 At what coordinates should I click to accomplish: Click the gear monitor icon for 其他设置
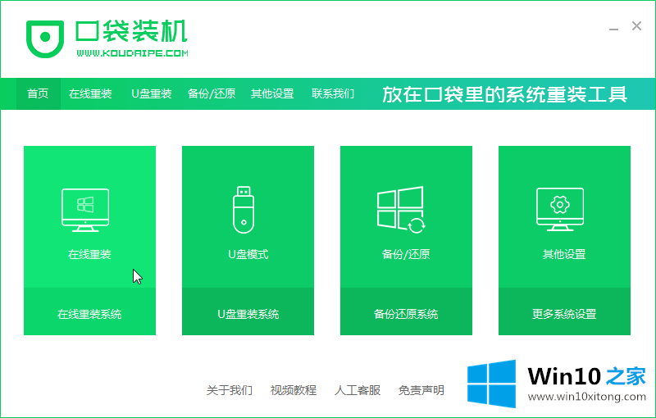coord(560,210)
